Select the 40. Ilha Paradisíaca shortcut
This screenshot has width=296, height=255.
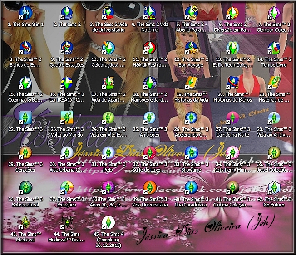point(191,188)
